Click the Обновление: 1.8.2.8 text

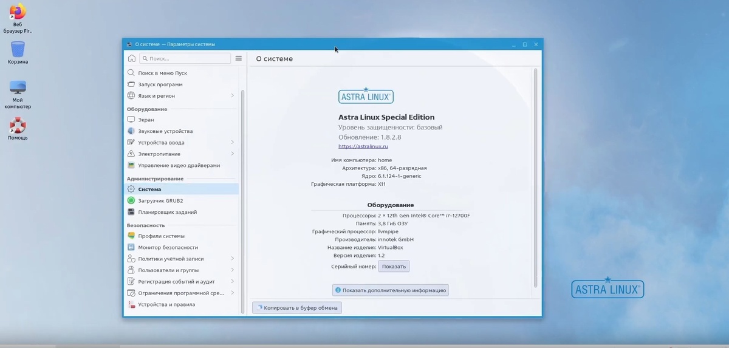[x=370, y=137]
